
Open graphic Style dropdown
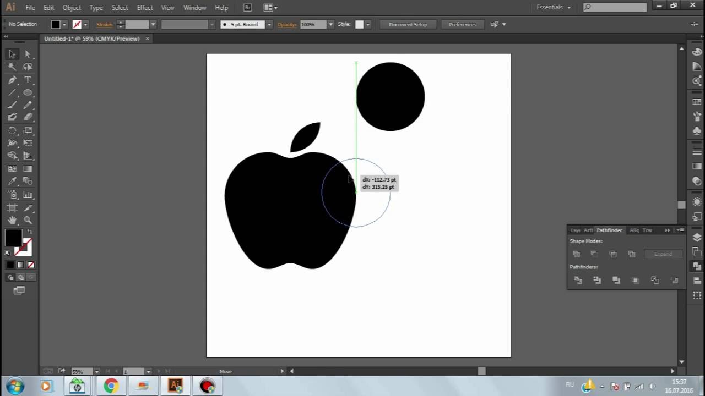pos(367,24)
